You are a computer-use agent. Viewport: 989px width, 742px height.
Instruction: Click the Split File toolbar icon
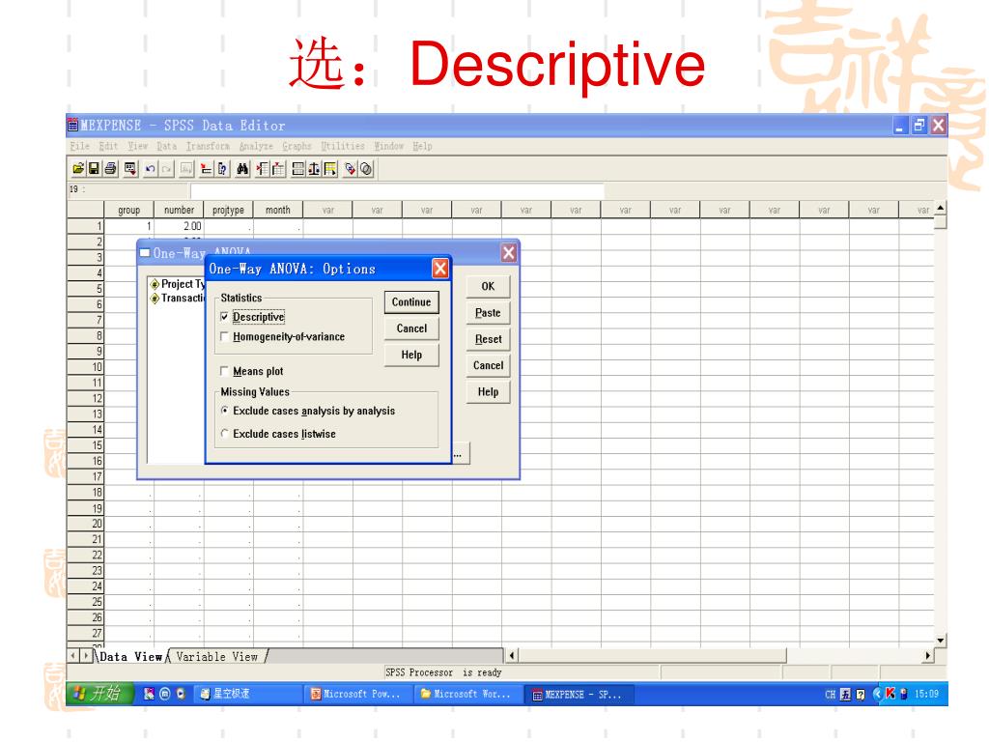[x=297, y=169]
